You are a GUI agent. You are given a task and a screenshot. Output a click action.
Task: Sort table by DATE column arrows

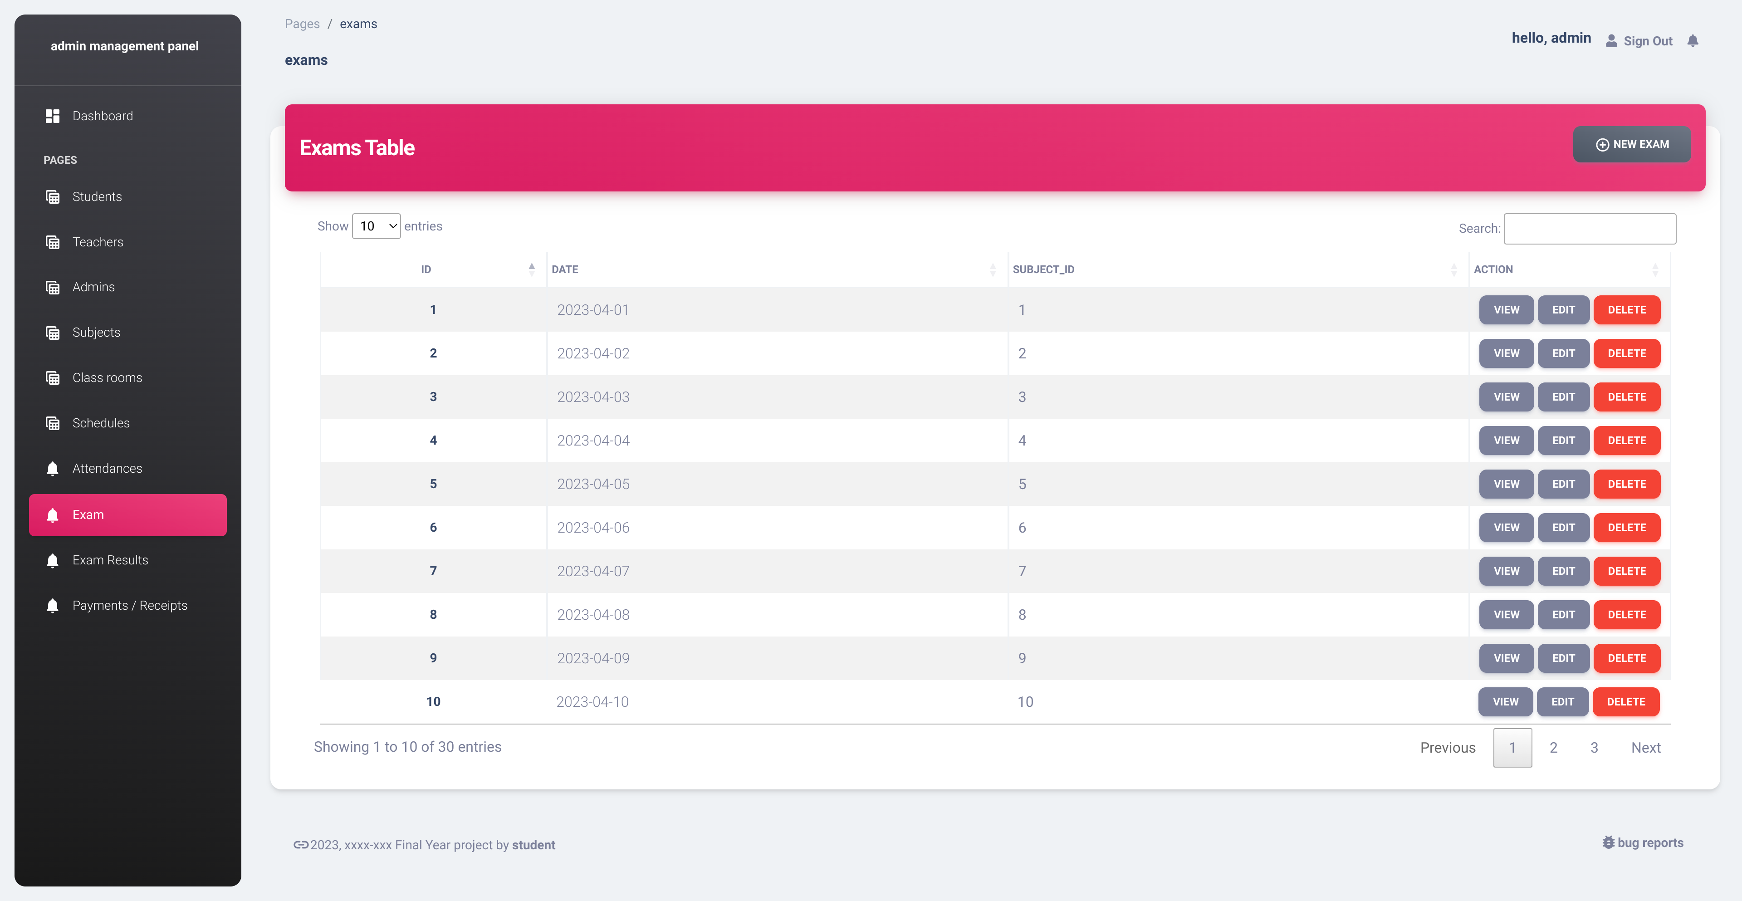click(x=992, y=269)
